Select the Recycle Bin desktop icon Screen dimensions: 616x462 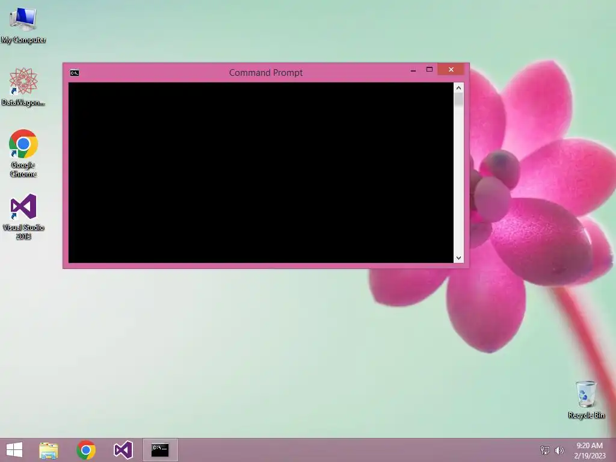(x=586, y=399)
